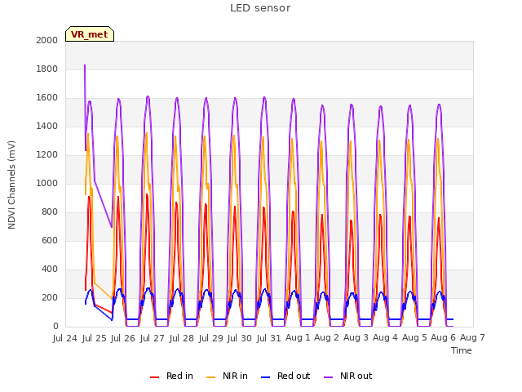Click the 1800 y-axis label
Viewport: 522px width, 392px height.
(x=47, y=69)
